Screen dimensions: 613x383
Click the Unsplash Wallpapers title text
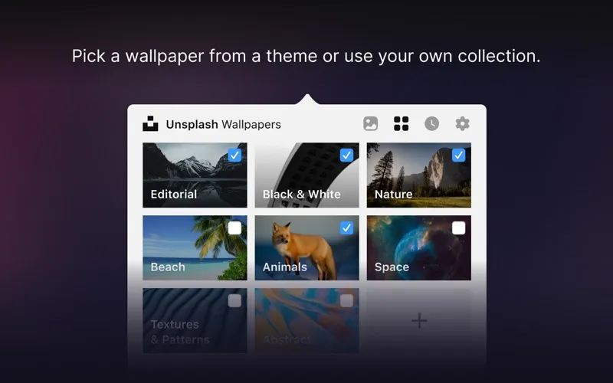(223, 124)
